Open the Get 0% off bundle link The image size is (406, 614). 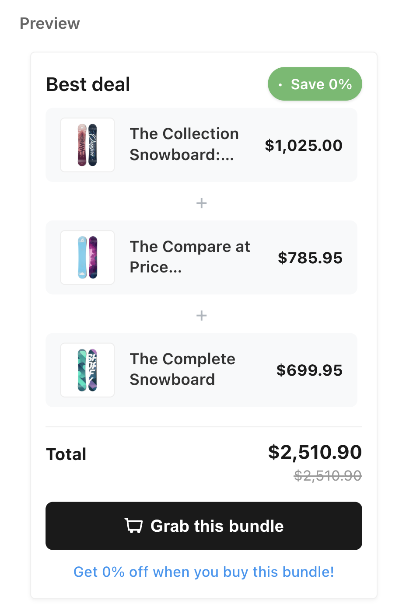click(203, 572)
